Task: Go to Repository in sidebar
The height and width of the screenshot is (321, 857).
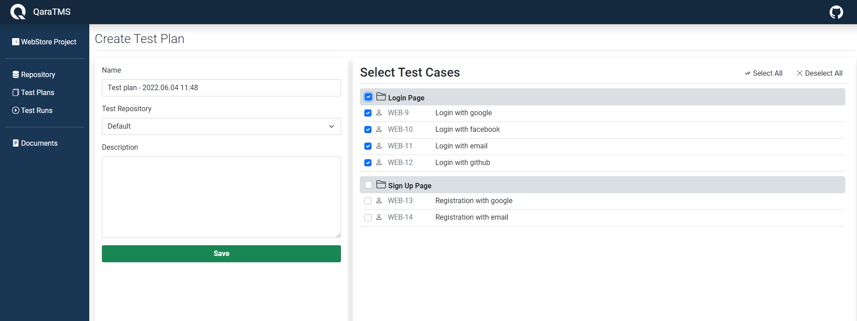Action: pyautogui.click(x=38, y=74)
